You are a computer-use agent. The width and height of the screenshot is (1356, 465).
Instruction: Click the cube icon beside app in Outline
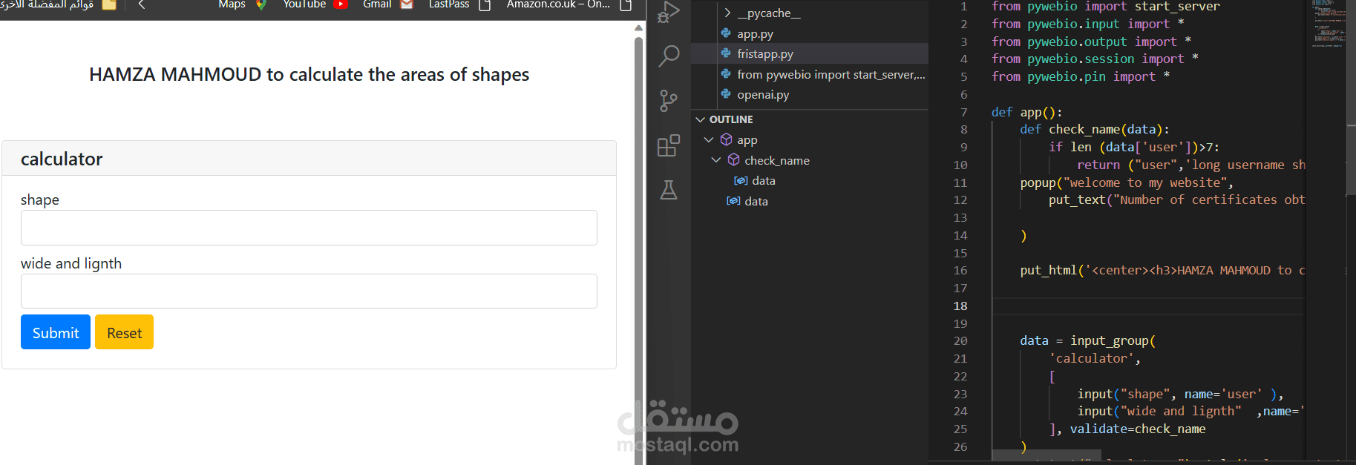(727, 139)
